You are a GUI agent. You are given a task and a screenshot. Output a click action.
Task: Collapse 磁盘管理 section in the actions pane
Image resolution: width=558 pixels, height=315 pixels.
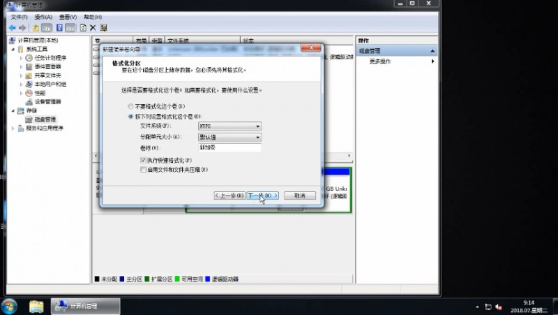coord(432,51)
